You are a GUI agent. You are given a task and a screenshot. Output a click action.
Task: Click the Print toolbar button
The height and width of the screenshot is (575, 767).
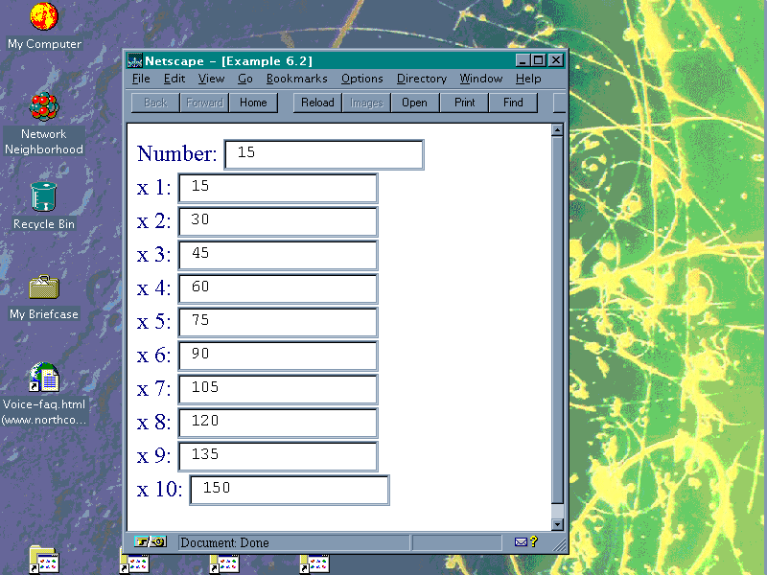click(465, 103)
